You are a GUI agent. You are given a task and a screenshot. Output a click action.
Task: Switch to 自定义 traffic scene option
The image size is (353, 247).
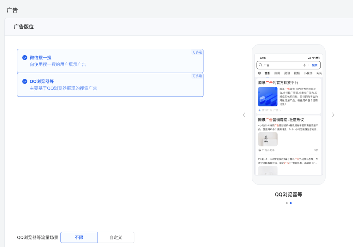116,237
